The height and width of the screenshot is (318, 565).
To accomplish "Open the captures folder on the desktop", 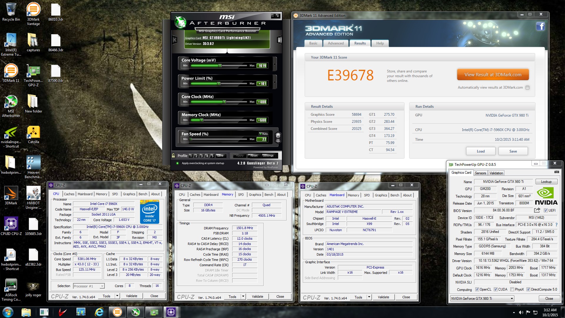I will pyautogui.click(x=33, y=42).
